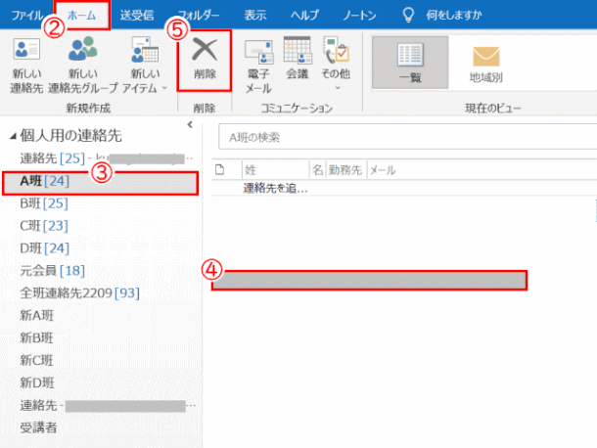Click the lightbulb Tell Me icon
Image resolution: width=597 pixels, height=448 pixels.
pos(408,15)
